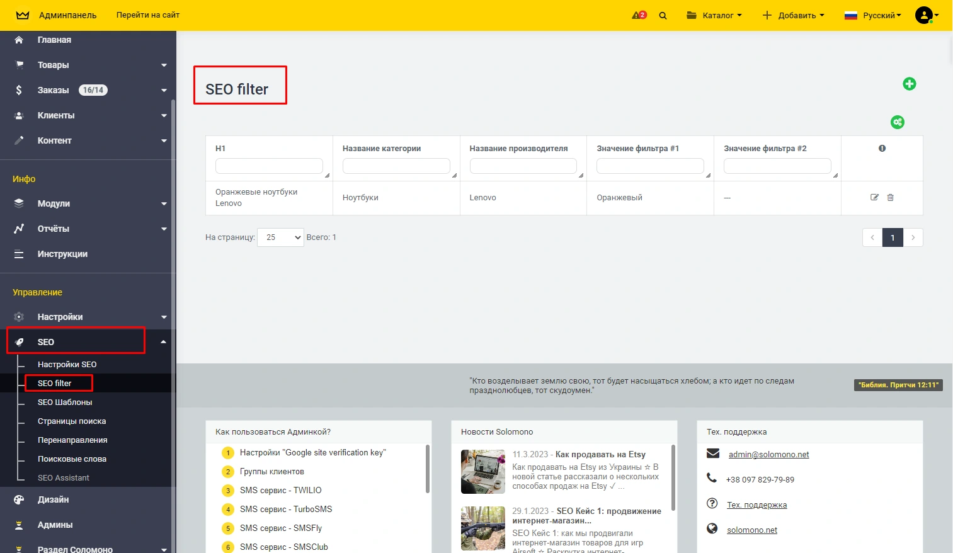Click the green settings gears icon
The width and height of the screenshot is (953, 553).
[898, 122]
